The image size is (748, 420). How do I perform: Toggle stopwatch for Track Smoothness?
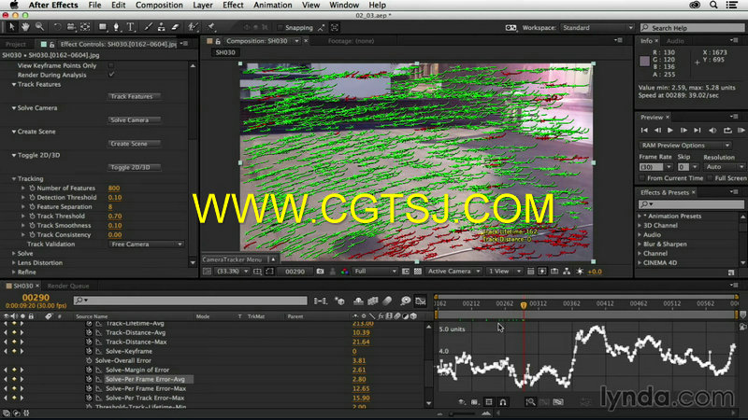[x=32, y=225]
